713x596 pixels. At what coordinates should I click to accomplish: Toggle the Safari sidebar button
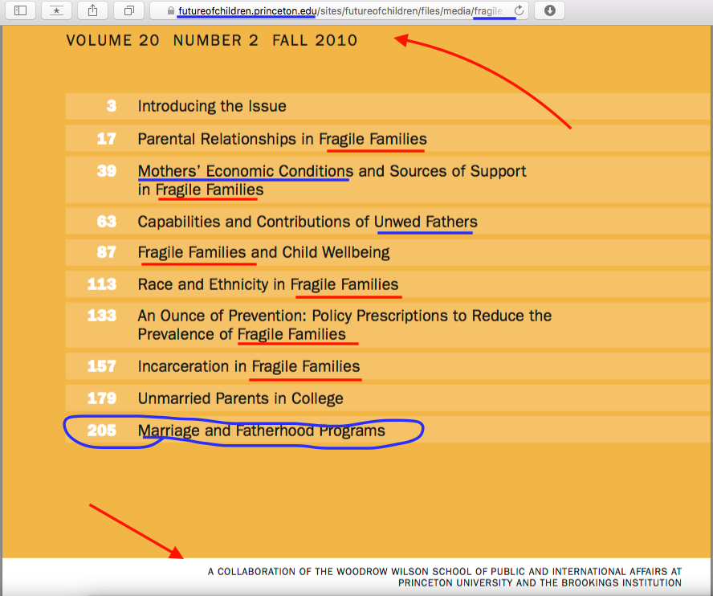click(21, 10)
